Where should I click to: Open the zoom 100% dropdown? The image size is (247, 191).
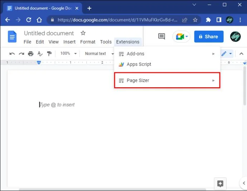coord(68,54)
